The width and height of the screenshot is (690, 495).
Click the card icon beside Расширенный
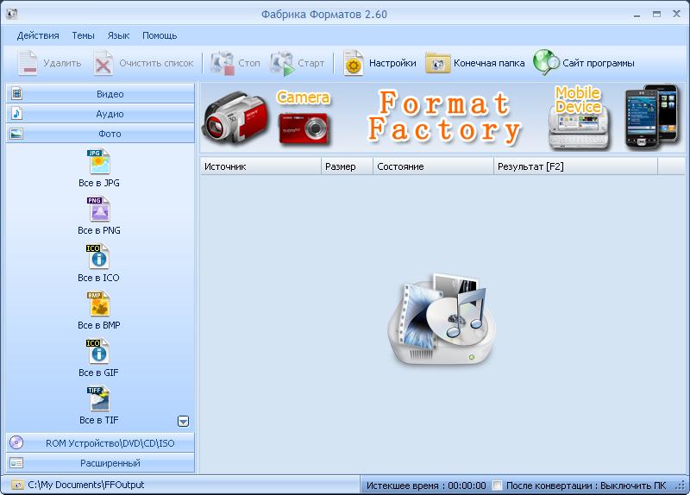coord(16,463)
